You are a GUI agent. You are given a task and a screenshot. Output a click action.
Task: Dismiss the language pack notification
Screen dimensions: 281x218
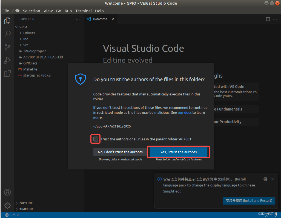coord(273,179)
